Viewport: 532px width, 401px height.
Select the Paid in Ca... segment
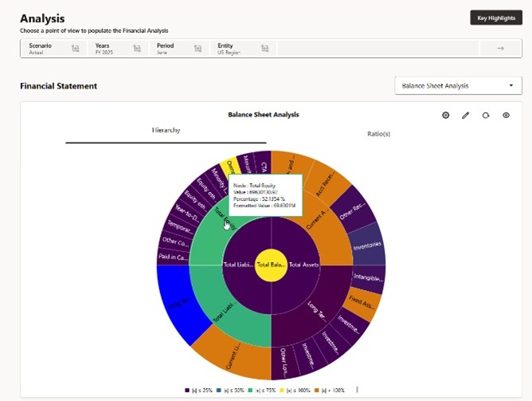173,257
